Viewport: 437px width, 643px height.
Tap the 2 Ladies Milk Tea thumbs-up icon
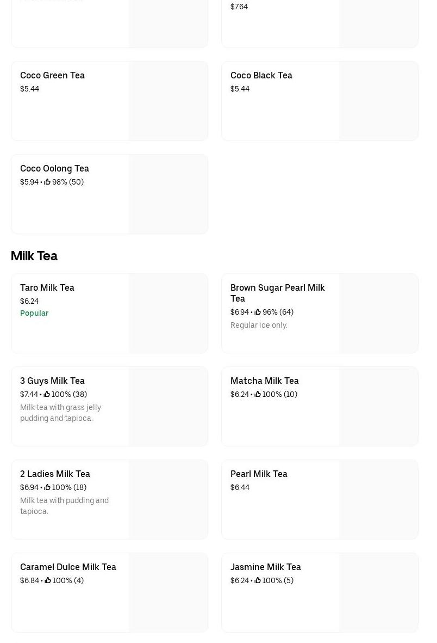(x=47, y=487)
